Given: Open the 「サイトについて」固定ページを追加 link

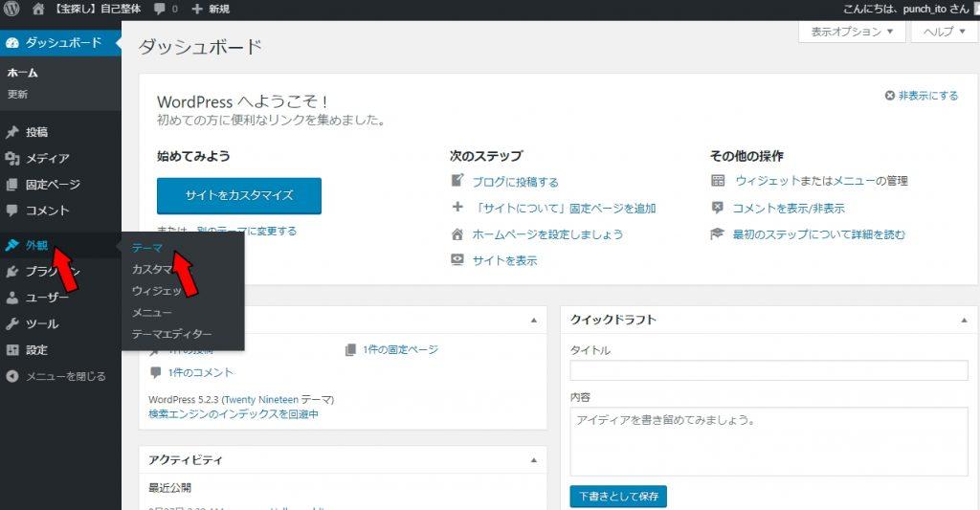Looking at the screenshot, I should [565, 209].
